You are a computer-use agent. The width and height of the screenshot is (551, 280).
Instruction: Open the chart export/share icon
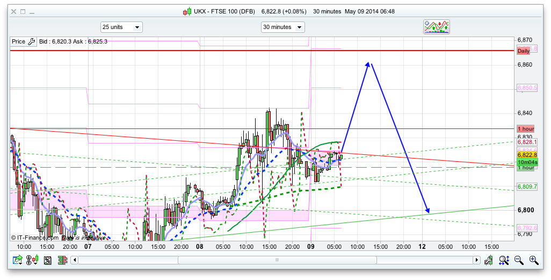[x=18, y=260]
